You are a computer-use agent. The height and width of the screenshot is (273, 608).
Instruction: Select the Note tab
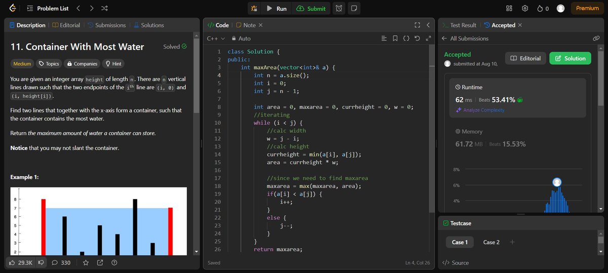click(246, 25)
